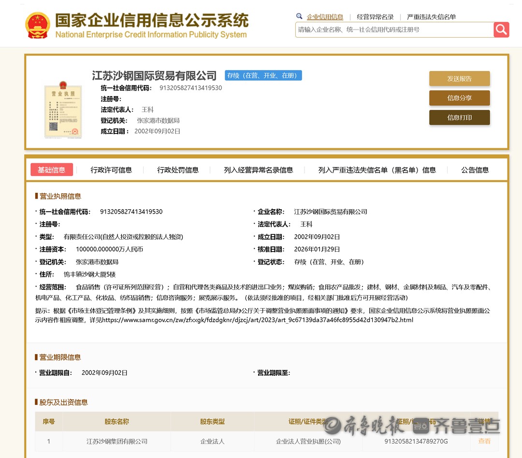
Task: Click the national emblem logo
Action: 38,26
